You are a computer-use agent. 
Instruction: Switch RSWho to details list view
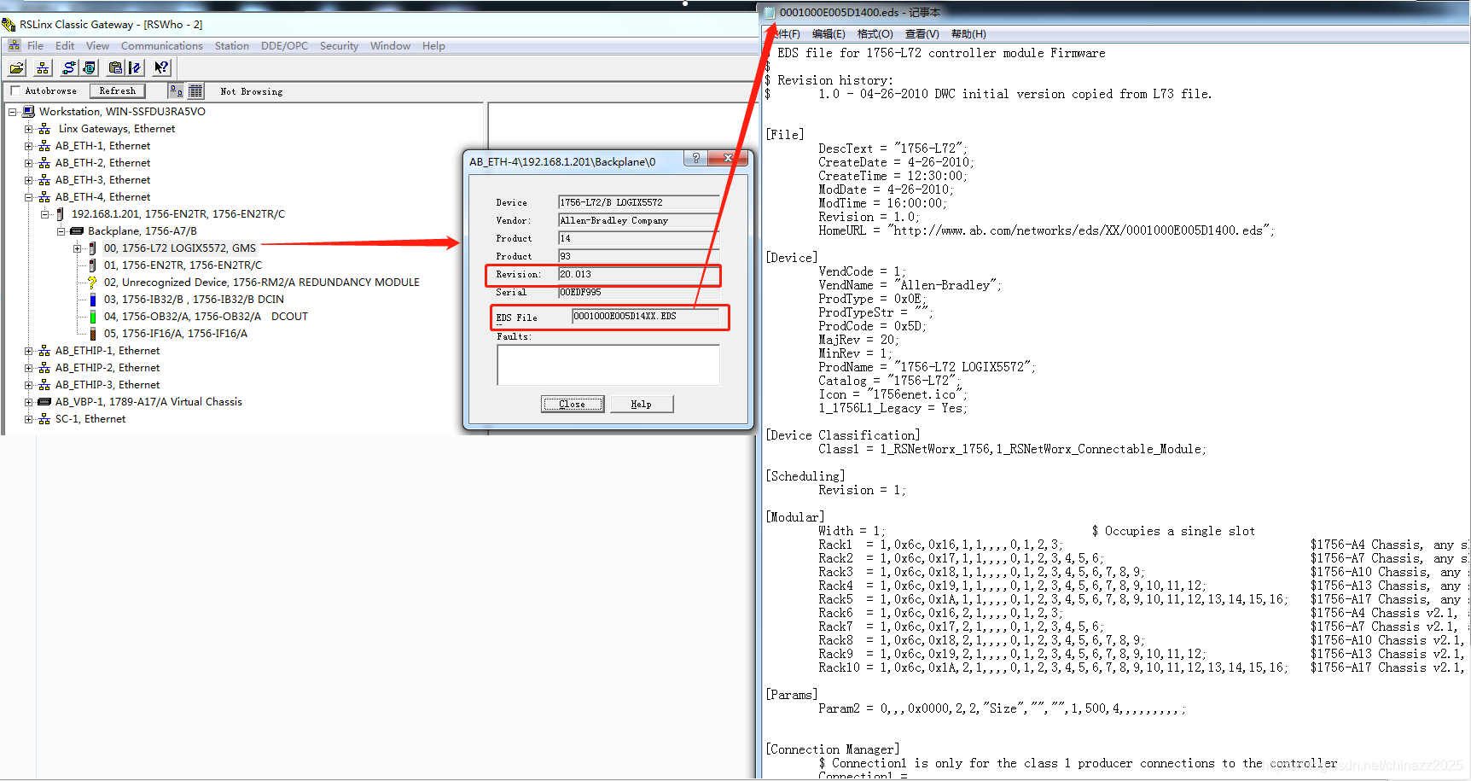(x=195, y=90)
